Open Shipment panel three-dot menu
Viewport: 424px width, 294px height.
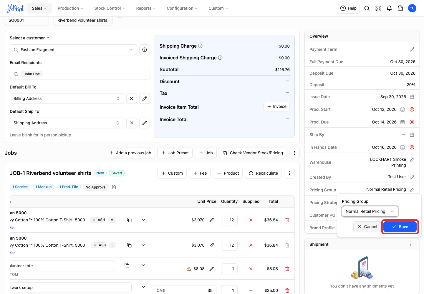point(411,244)
